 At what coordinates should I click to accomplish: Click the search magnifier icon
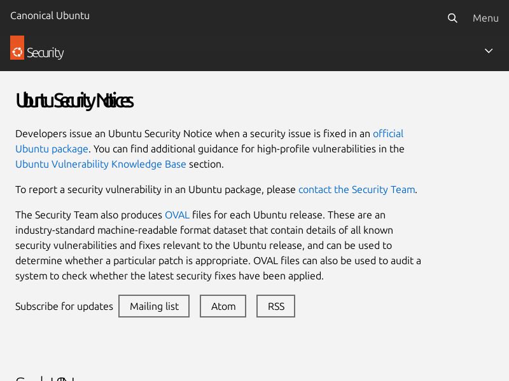coord(452,18)
